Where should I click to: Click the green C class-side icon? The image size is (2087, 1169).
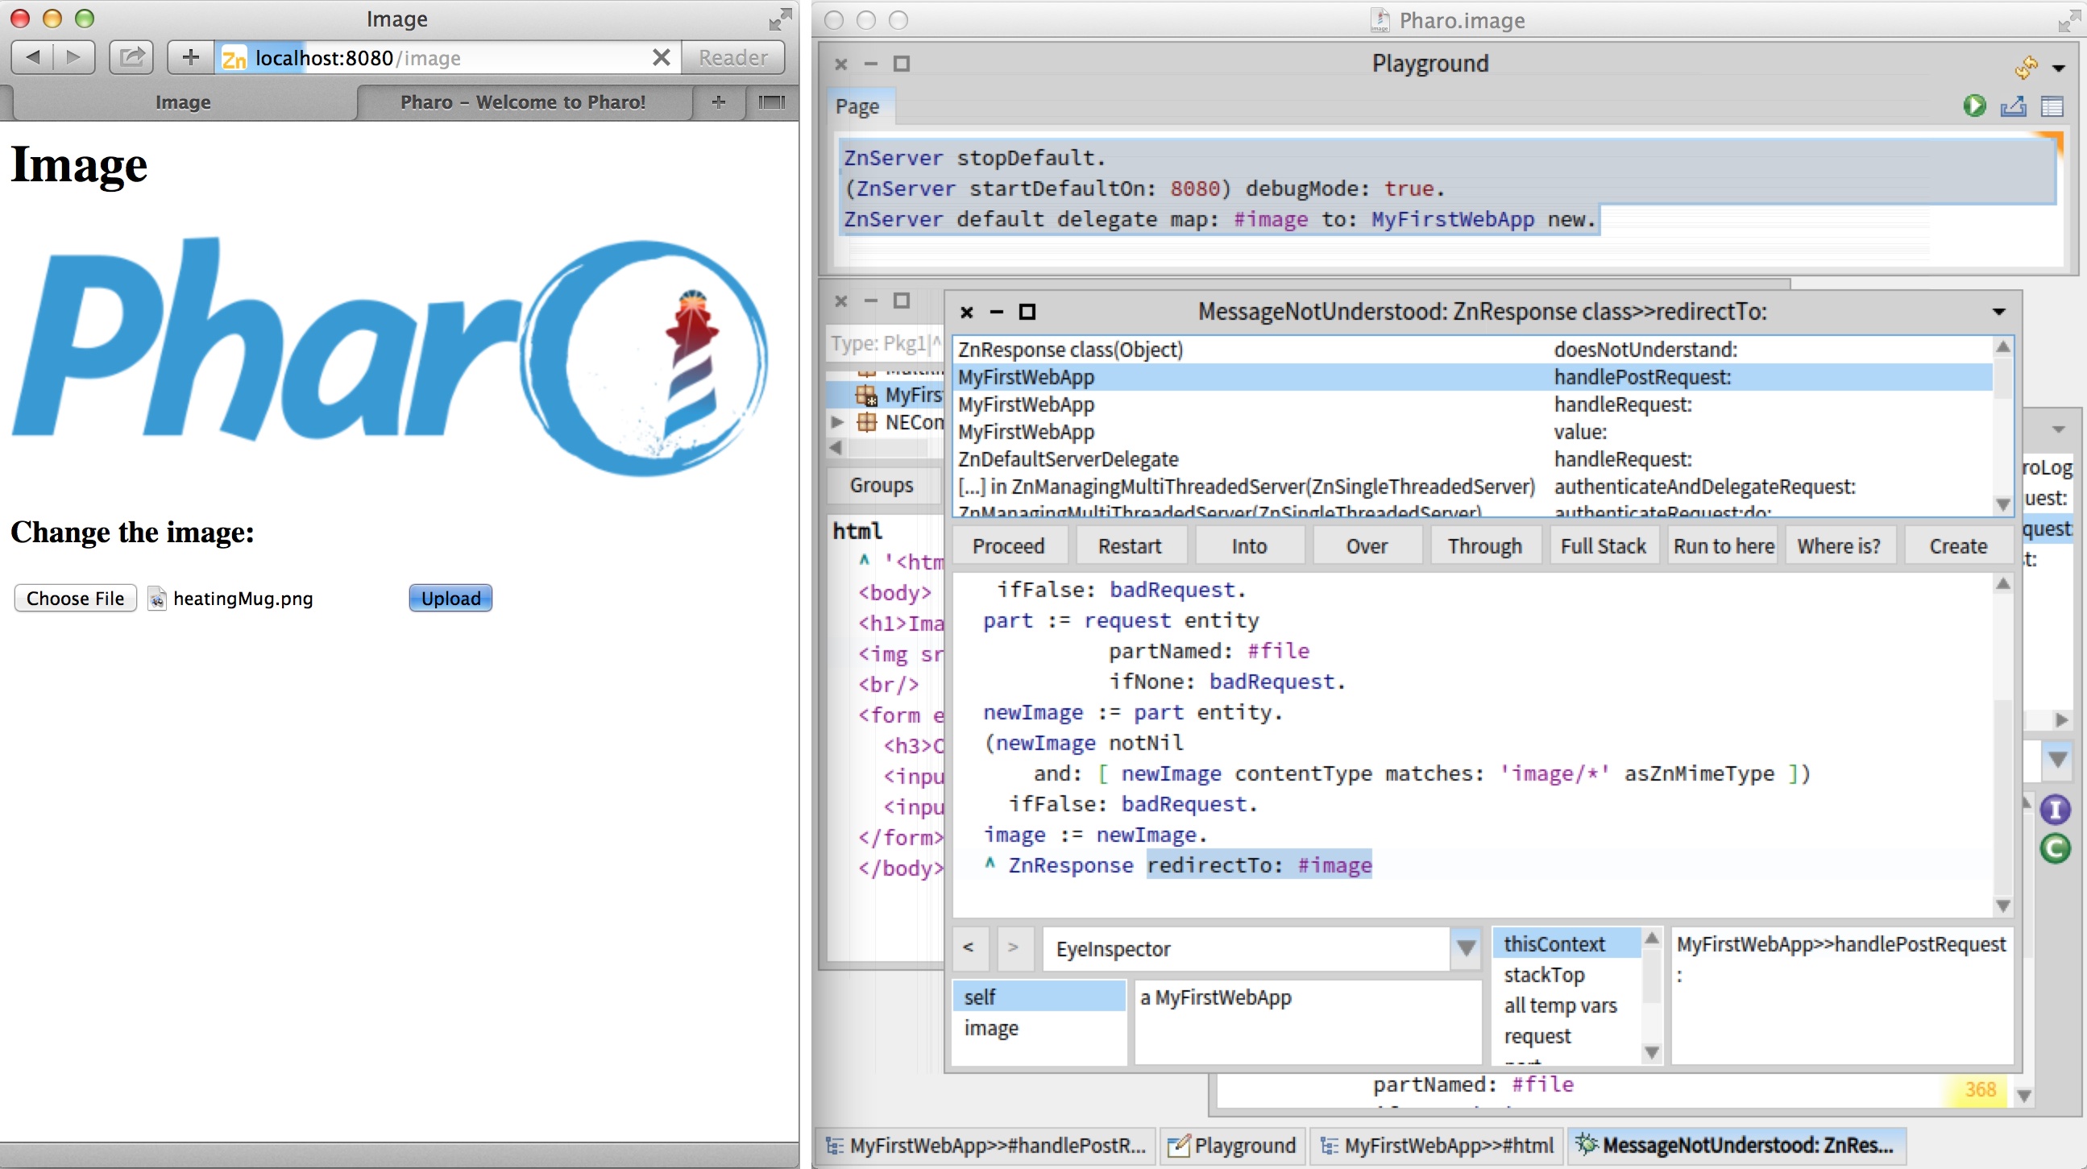[x=2055, y=848]
